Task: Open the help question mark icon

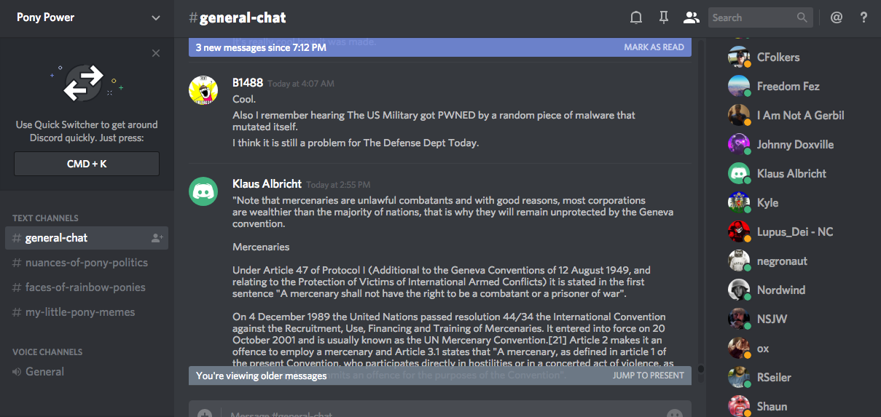Action: [864, 17]
